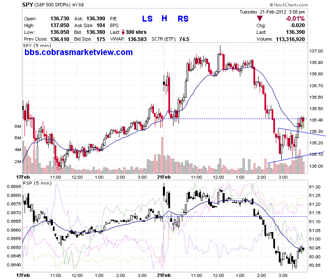
Task: Click the RSP (5 min) panel label
Action: tap(37, 183)
